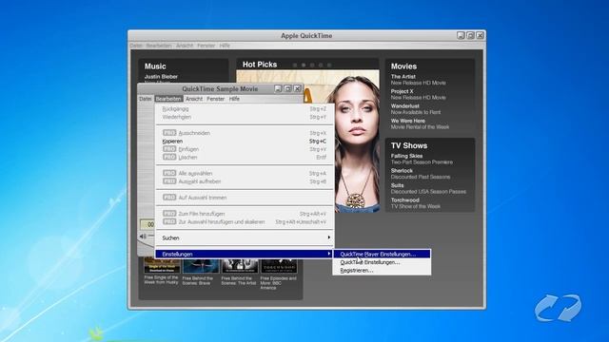Click the Hot Picks heading

260,65
